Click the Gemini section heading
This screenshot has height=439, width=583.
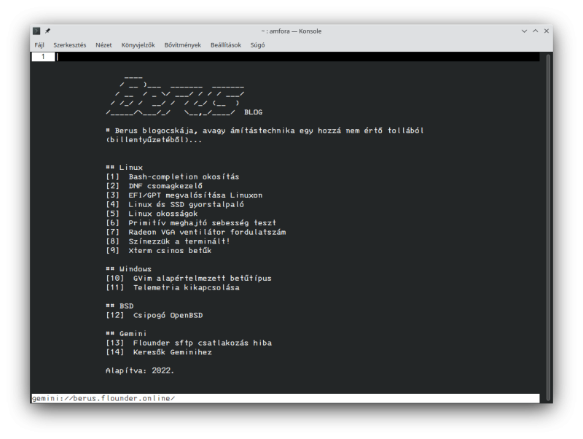[126, 334]
